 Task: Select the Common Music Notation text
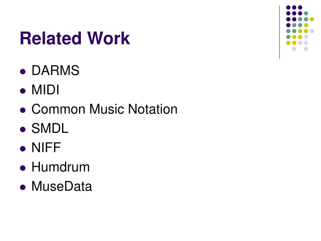coord(104,109)
